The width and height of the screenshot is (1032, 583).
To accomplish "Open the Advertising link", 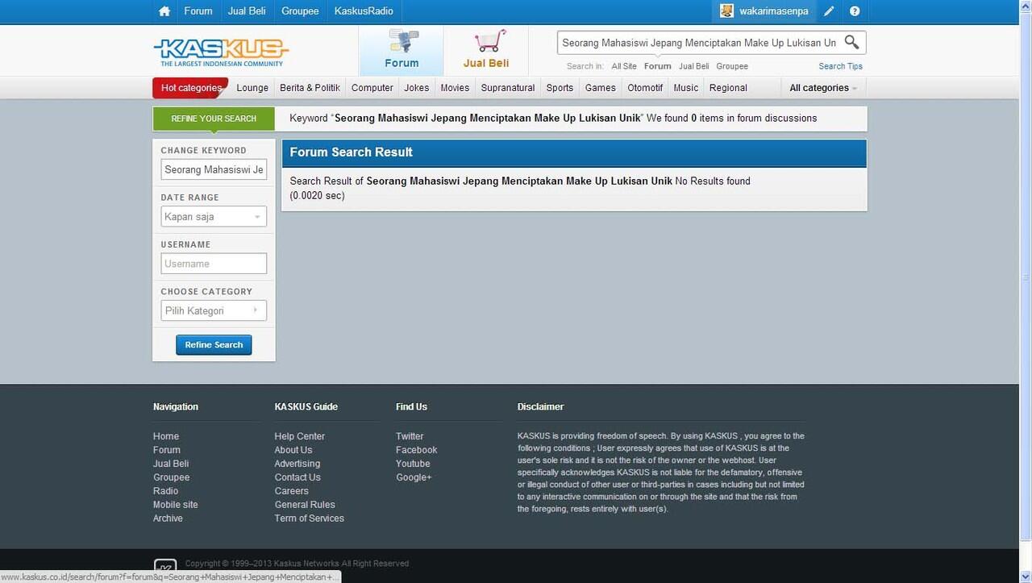I will [x=298, y=464].
